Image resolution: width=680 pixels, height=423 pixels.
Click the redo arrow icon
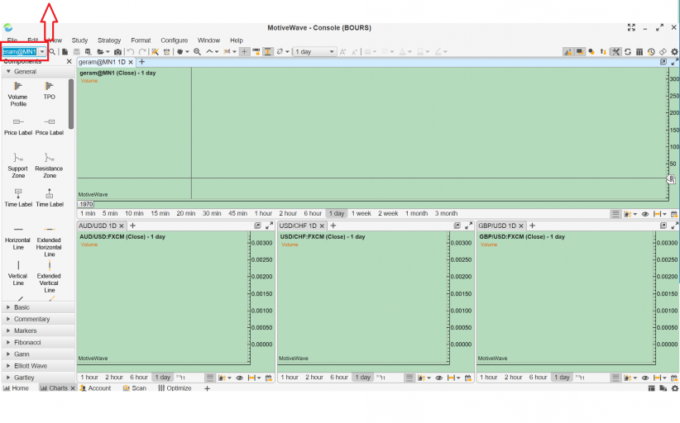(x=142, y=51)
